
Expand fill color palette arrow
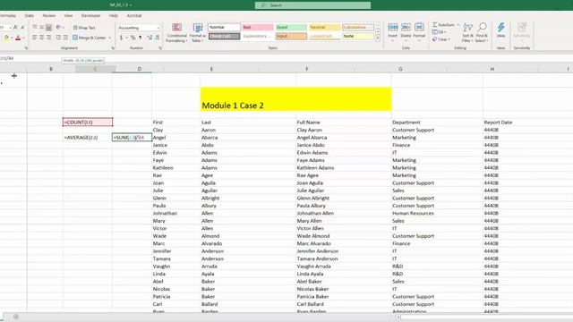[12, 38]
